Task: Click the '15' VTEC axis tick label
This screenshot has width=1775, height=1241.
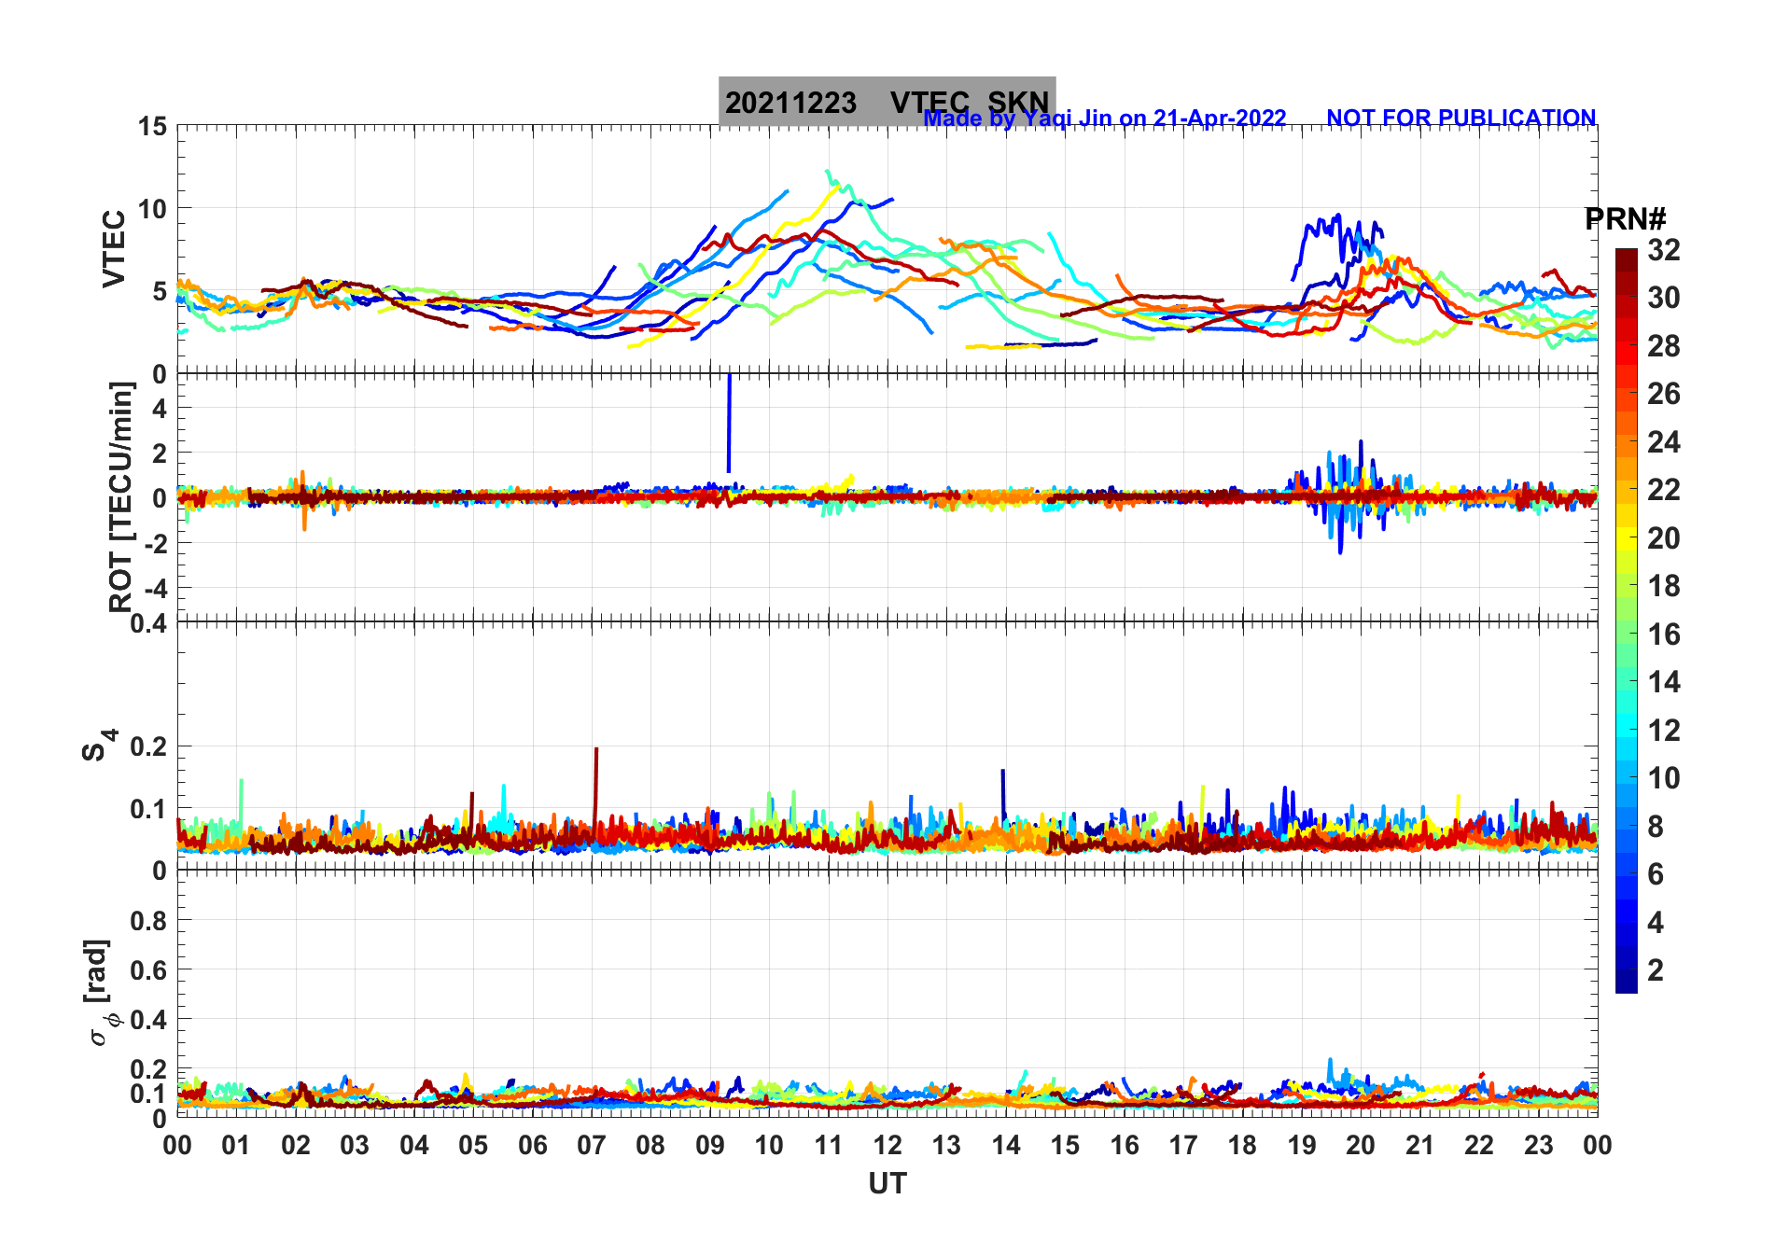Action: 153,126
